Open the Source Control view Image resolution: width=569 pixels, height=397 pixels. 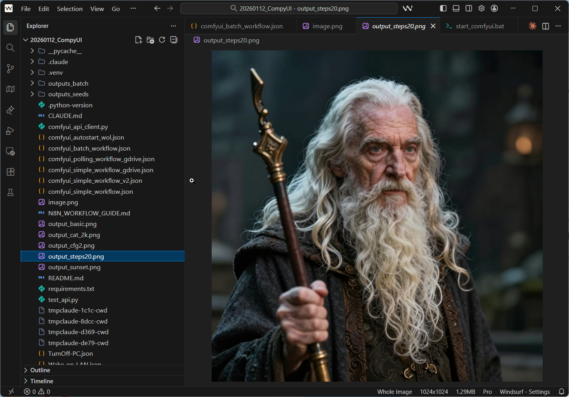click(11, 69)
